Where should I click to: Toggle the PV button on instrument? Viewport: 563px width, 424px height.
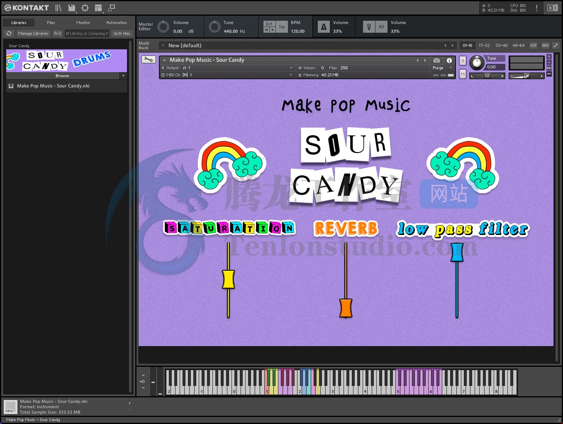pyautogui.click(x=549, y=74)
